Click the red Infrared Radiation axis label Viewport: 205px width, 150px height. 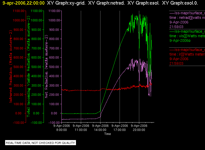click(10, 66)
